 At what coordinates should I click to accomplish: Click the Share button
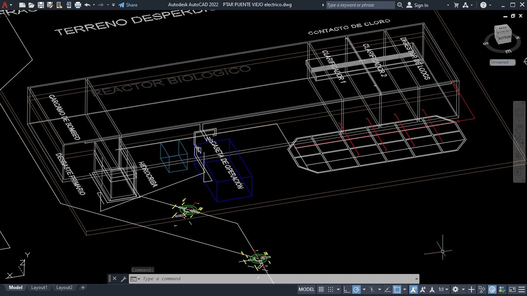[128, 5]
